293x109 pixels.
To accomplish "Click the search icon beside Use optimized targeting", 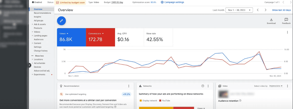I will pyautogui.click(x=61, y=94).
